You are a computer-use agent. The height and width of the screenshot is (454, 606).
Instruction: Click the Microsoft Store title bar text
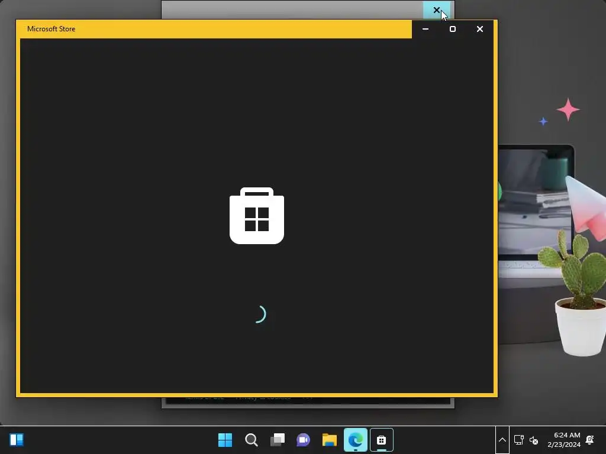[x=51, y=29]
